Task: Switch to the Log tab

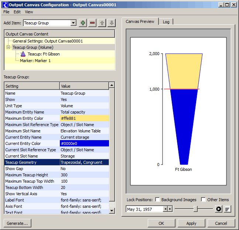Action: point(166,22)
